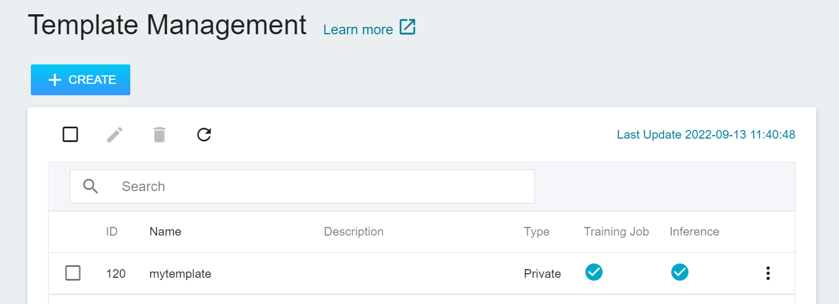Click the Inference checkmark for mytemplate
The width and height of the screenshot is (839, 304).
click(x=680, y=273)
